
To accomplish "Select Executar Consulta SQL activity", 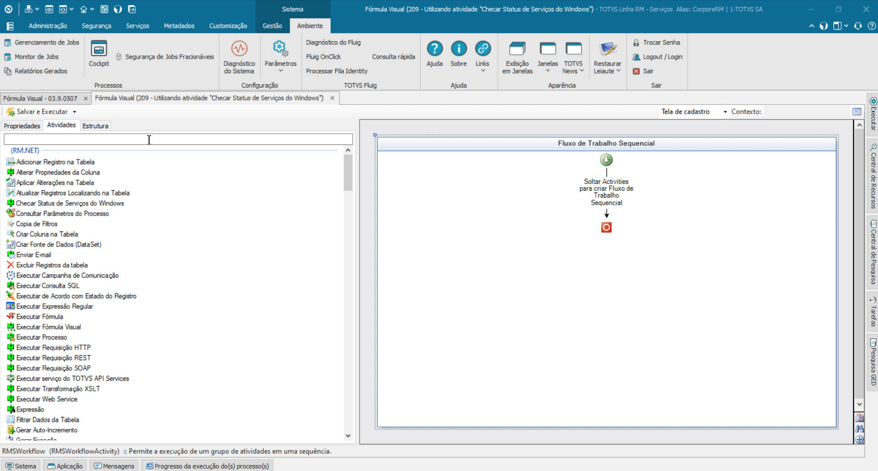I will [x=43, y=286].
